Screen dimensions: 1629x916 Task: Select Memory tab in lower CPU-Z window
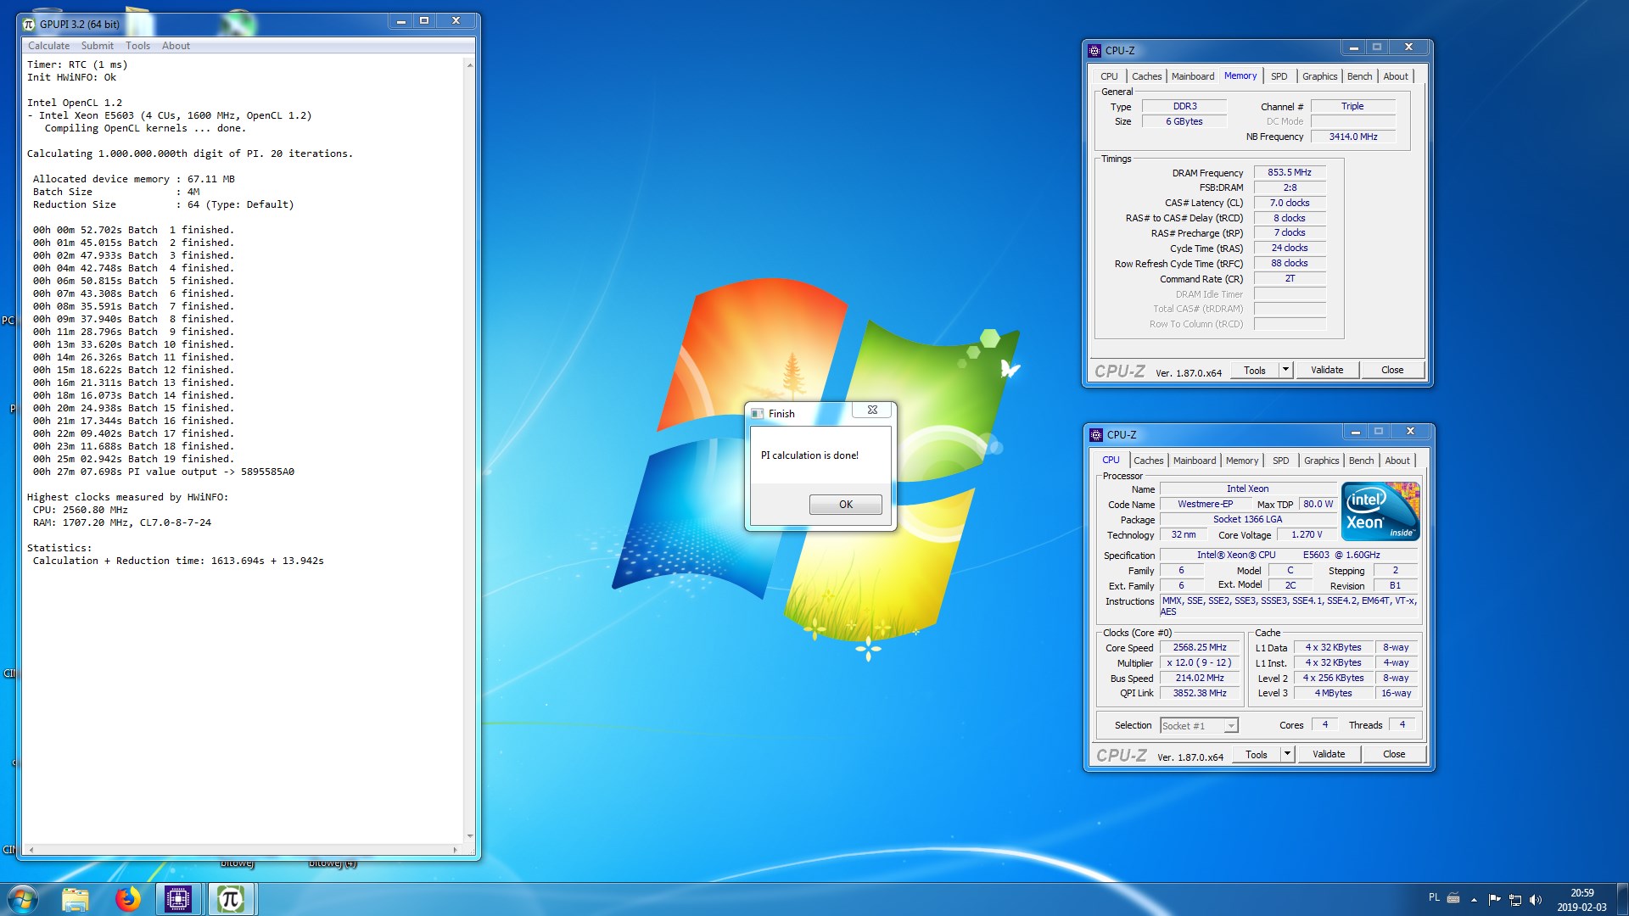point(1242,461)
